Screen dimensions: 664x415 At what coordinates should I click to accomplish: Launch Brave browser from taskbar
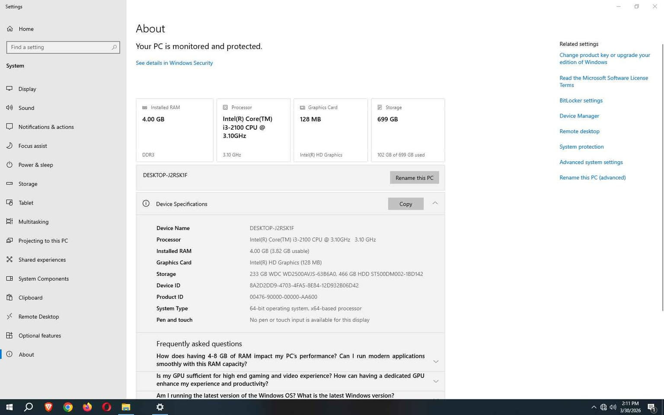coord(48,407)
